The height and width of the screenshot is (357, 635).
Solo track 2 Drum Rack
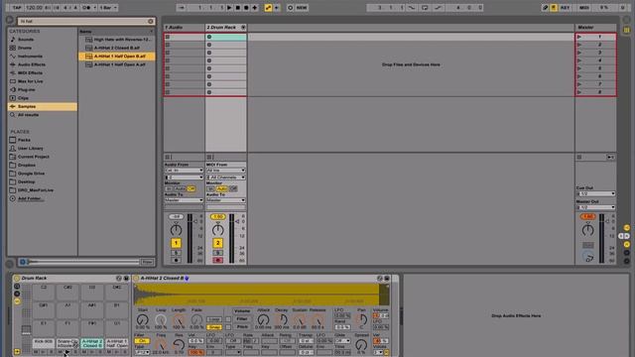tap(217, 253)
